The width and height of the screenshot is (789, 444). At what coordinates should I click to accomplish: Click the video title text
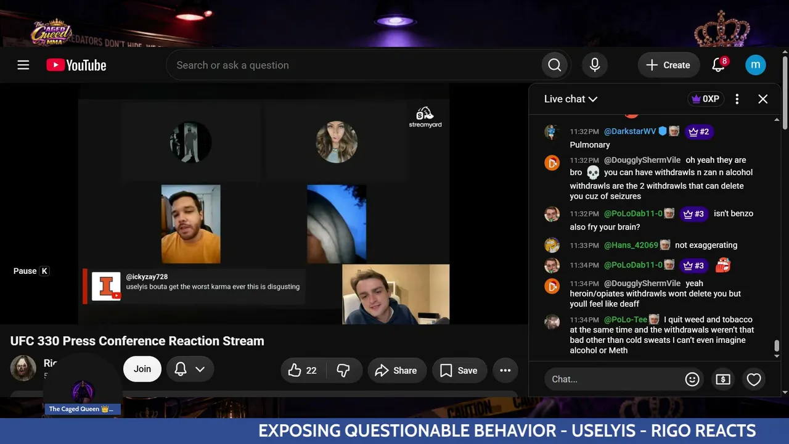[137, 341]
